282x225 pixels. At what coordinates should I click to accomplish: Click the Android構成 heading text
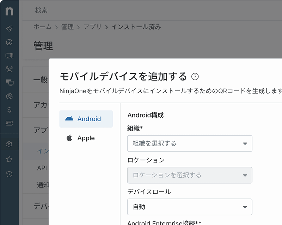(x=146, y=115)
